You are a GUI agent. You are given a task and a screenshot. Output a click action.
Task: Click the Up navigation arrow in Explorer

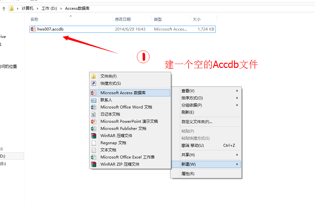(x=4, y=8)
